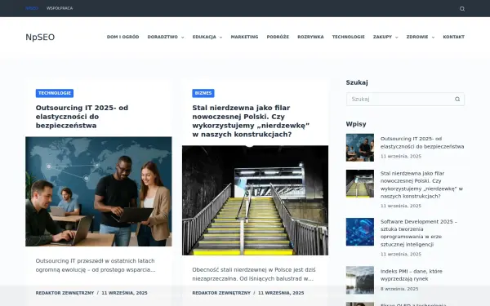The height and width of the screenshot is (306, 490).
Task: Click the NpSEO site logo
Action: [40, 38]
